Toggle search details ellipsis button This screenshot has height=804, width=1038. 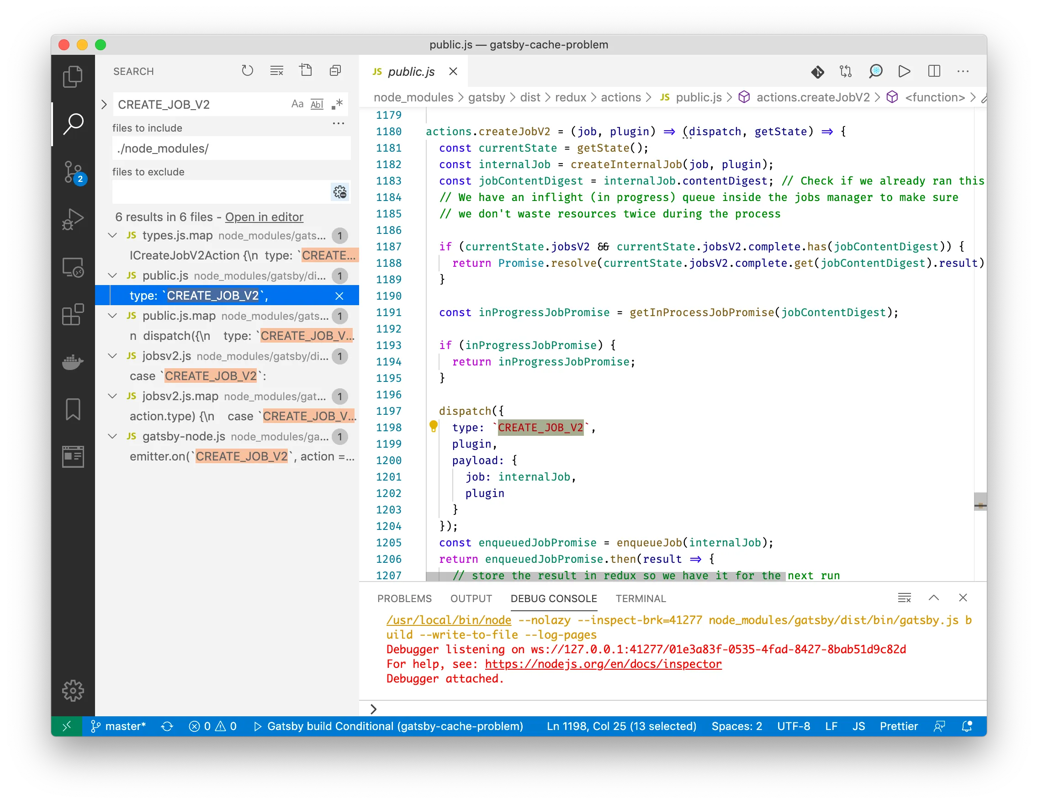click(x=339, y=123)
